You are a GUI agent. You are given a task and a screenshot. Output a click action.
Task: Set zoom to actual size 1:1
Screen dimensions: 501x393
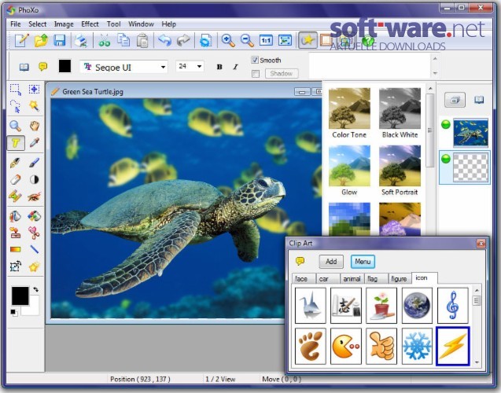coord(266,41)
